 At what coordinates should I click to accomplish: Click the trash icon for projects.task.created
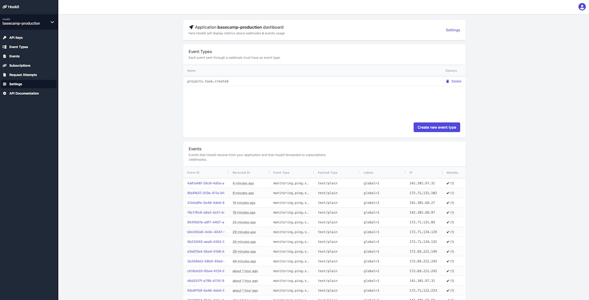tap(447, 82)
